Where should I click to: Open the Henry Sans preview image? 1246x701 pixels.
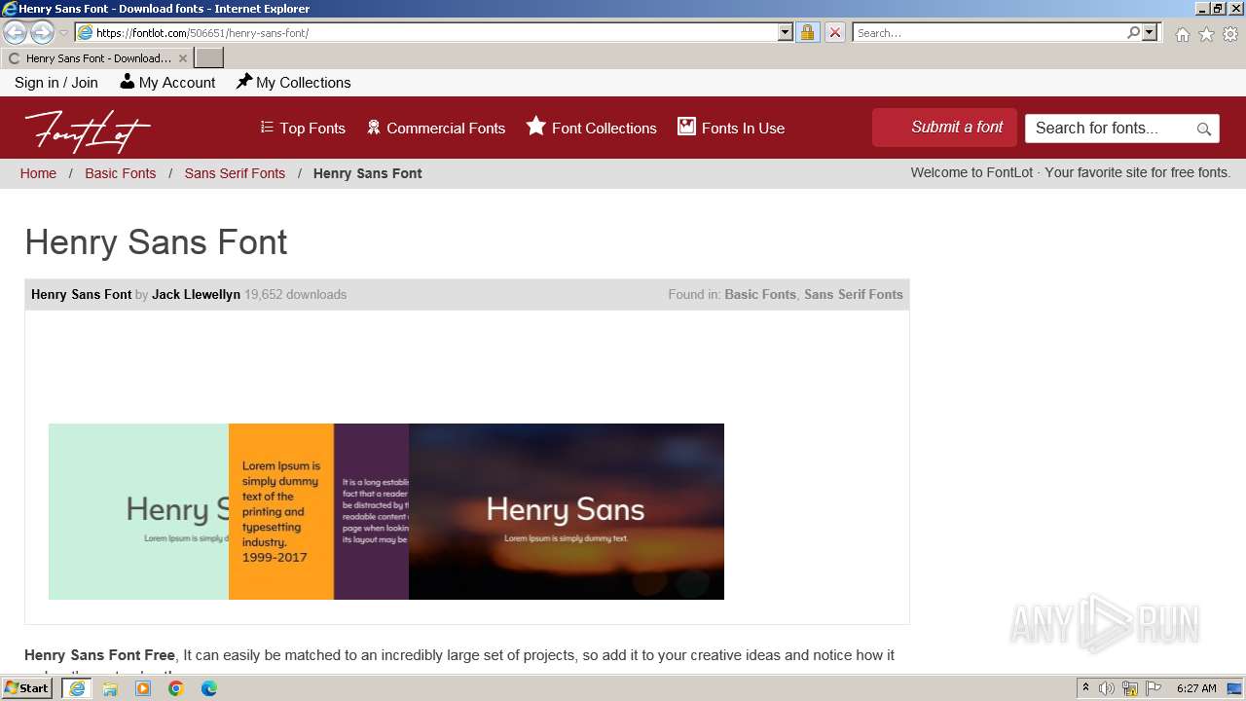point(386,511)
